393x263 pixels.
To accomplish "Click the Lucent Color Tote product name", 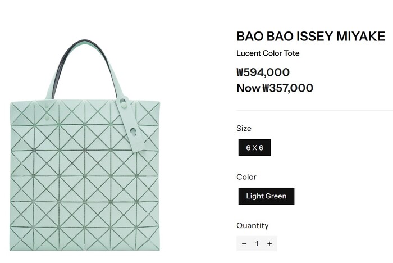I will tap(268, 53).
